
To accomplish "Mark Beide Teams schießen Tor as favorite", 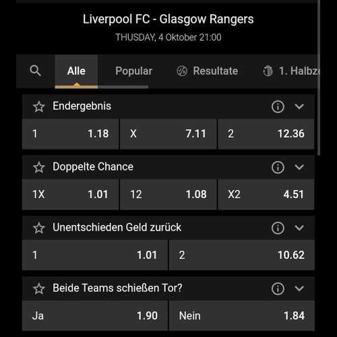I will pos(39,288).
